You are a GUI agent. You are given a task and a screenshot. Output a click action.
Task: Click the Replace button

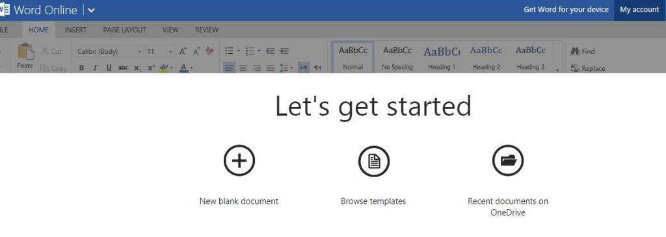click(588, 68)
